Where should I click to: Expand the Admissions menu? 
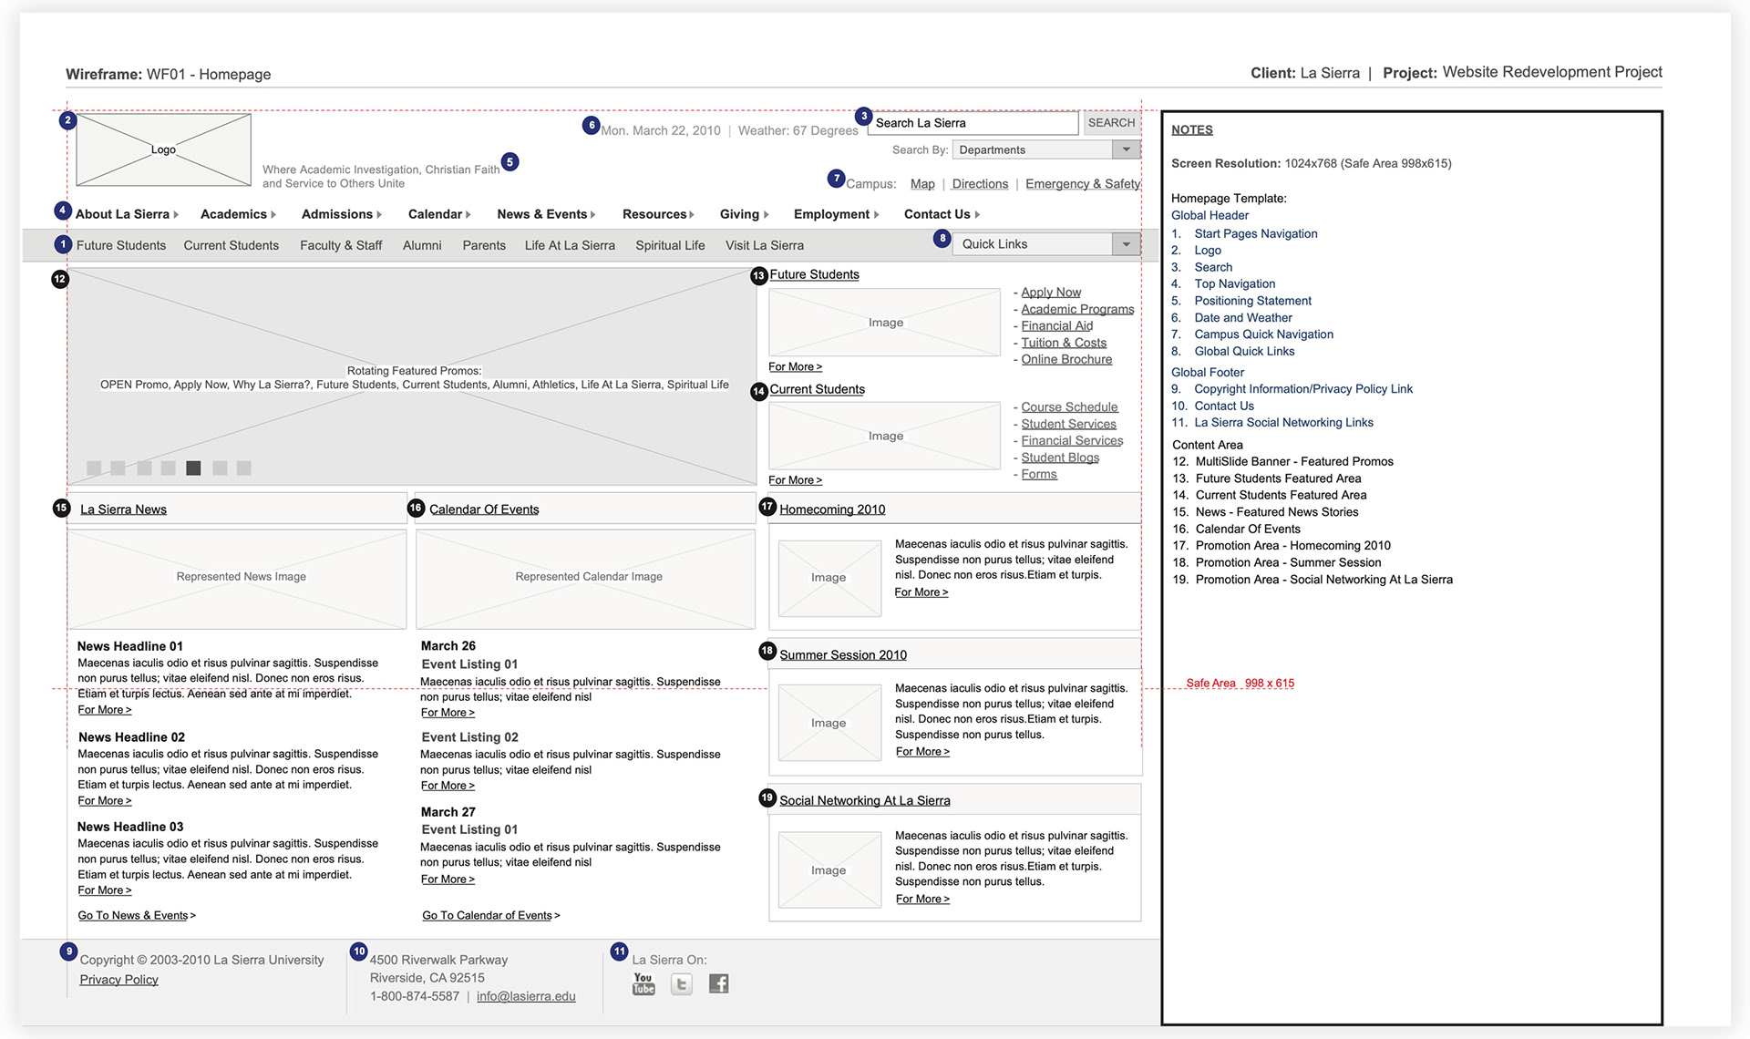pos(342,214)
